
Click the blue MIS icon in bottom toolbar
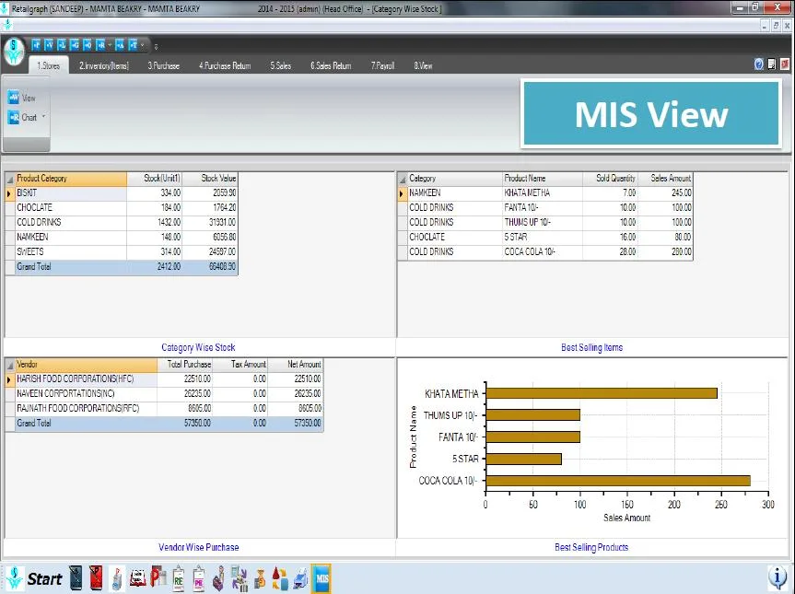tap(321, 578)
